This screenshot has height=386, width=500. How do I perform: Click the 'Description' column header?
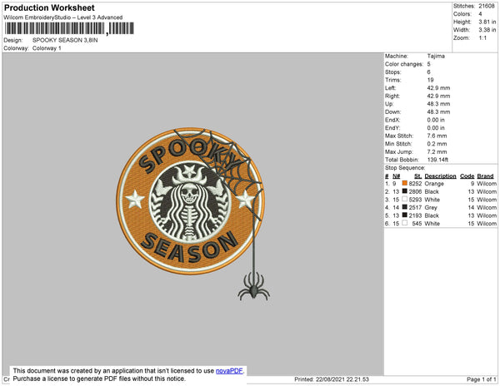[440, 176]
